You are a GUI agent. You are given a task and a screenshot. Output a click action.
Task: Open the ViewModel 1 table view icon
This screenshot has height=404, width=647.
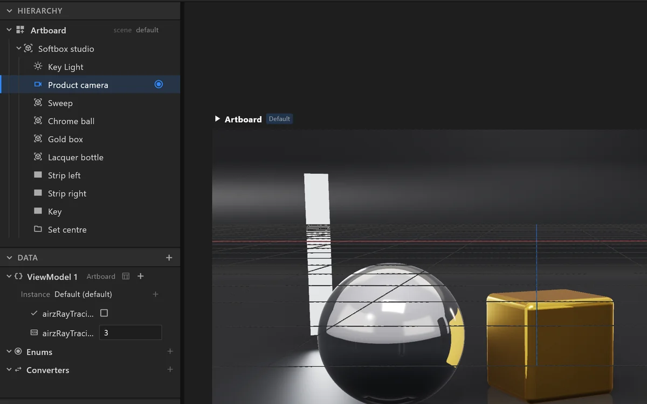[x=126, y=276]
